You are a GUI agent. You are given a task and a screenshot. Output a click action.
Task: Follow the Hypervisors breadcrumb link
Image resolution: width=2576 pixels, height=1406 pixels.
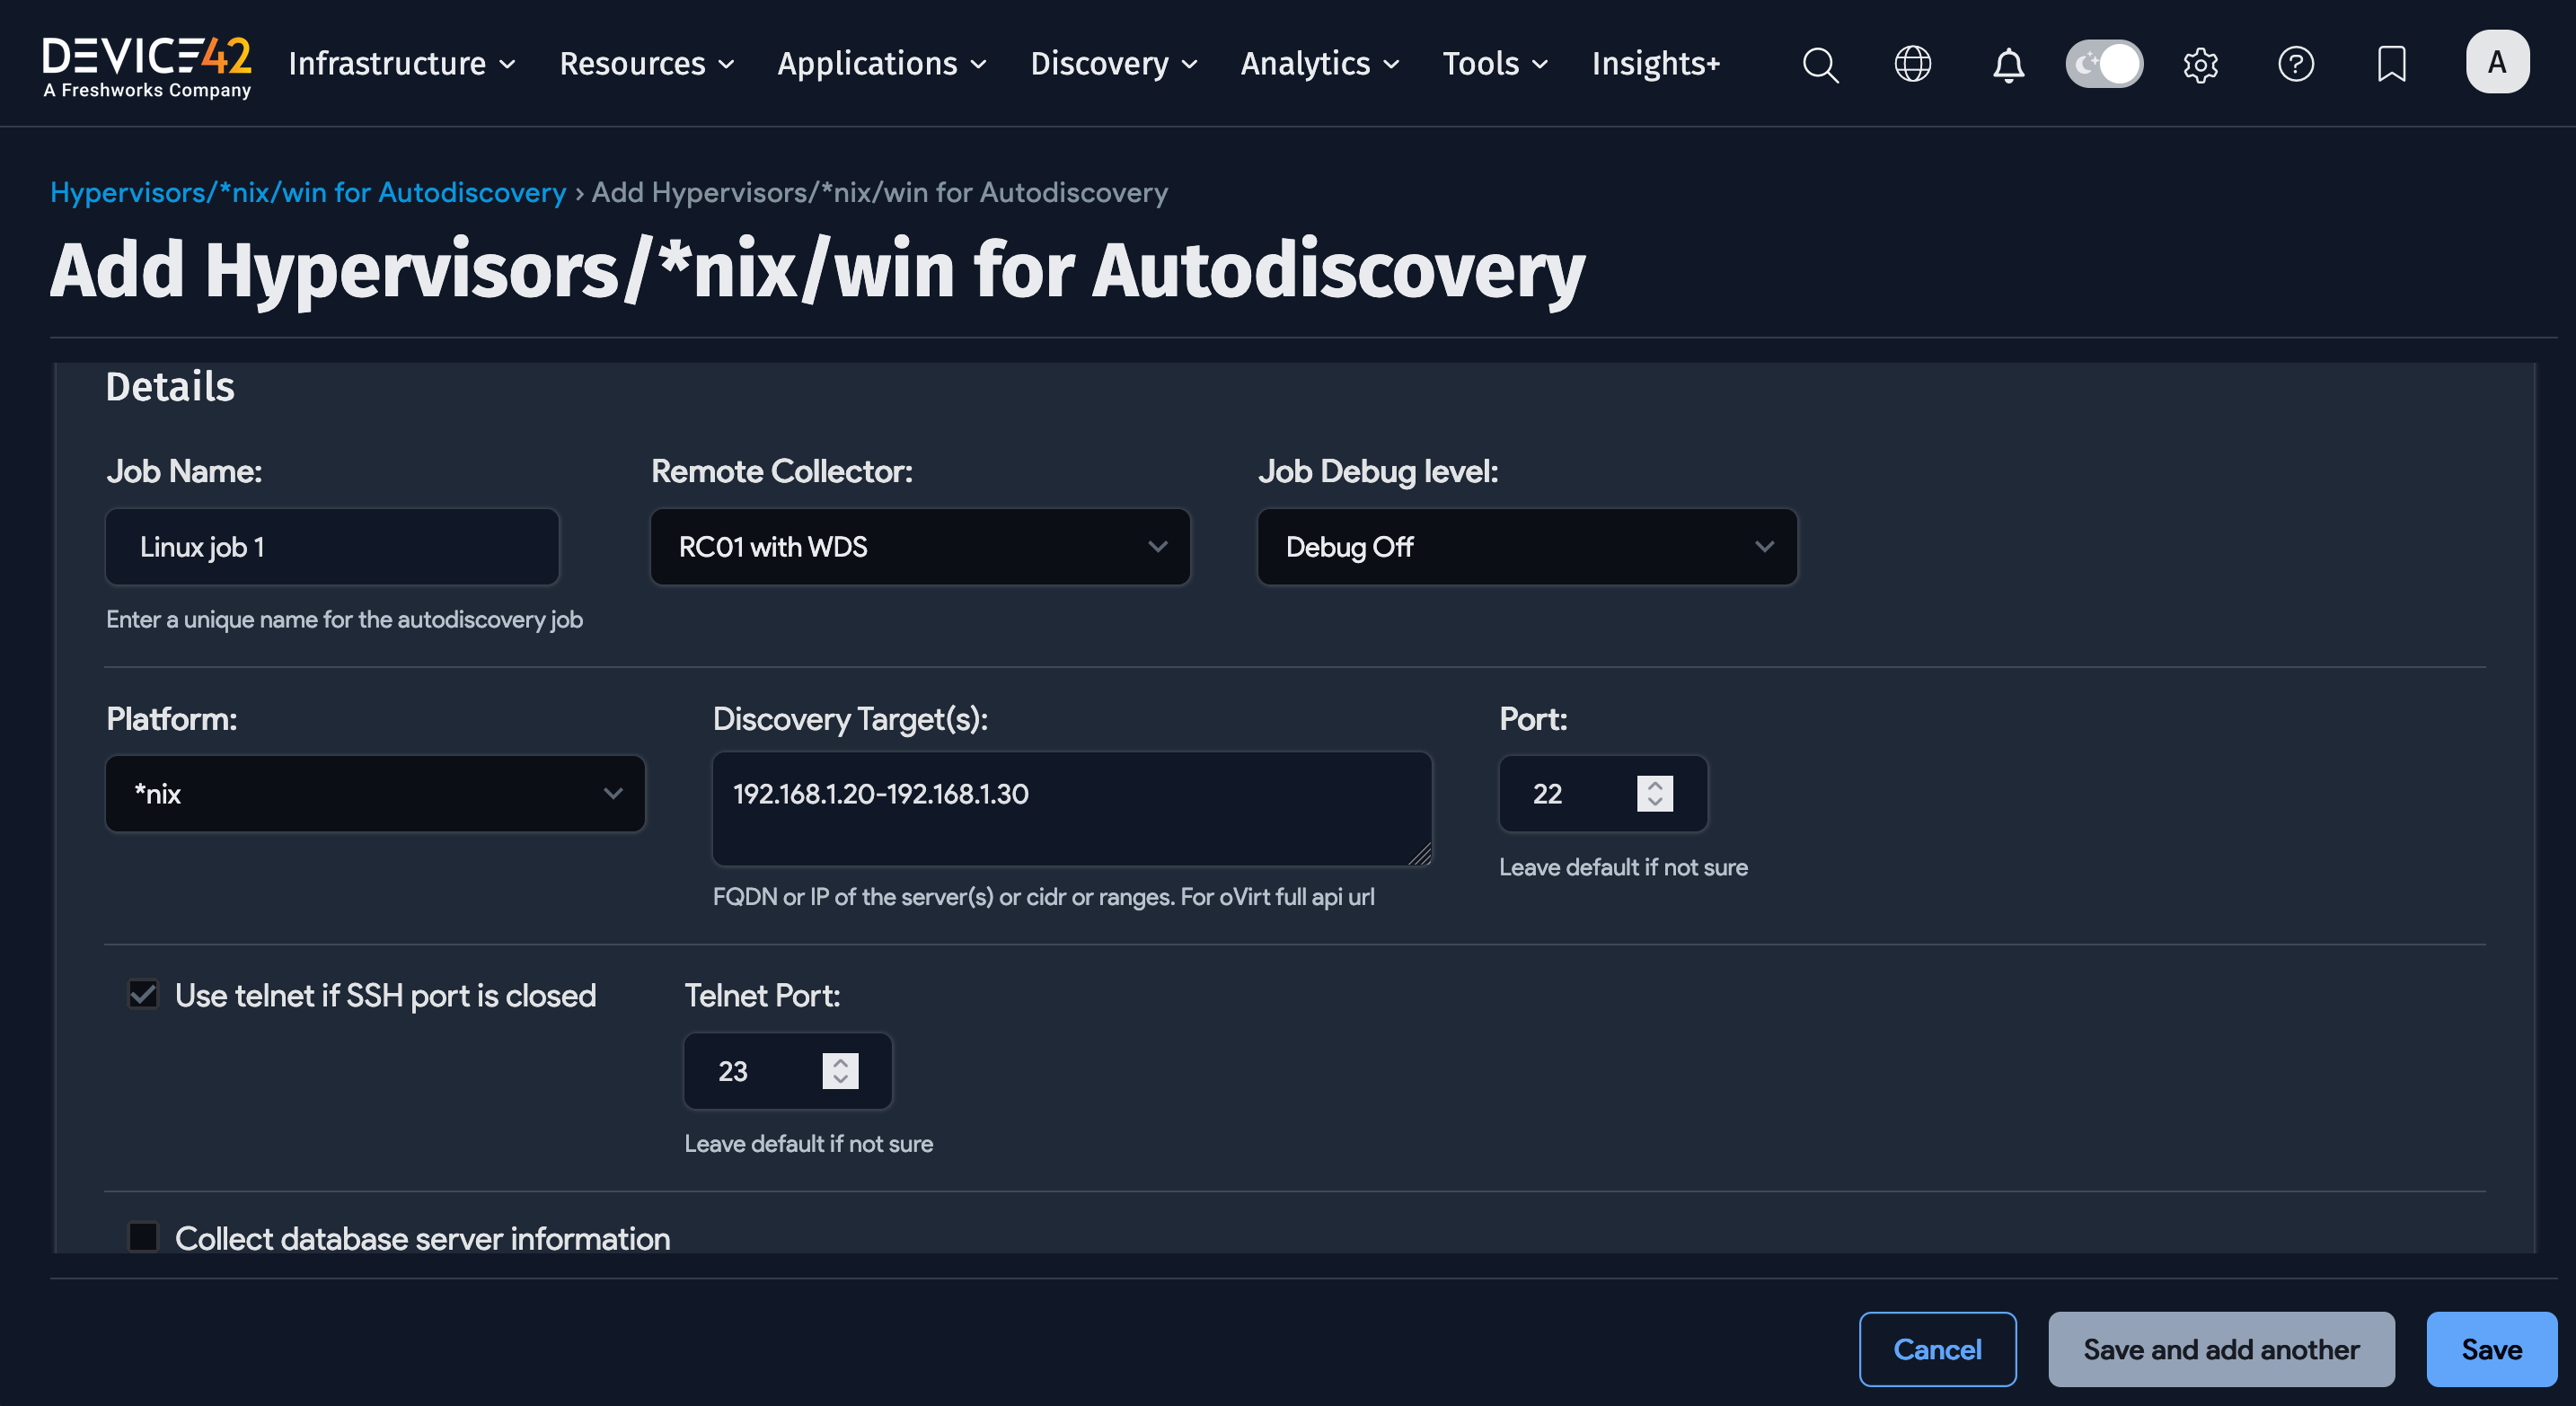click(308, 192)
